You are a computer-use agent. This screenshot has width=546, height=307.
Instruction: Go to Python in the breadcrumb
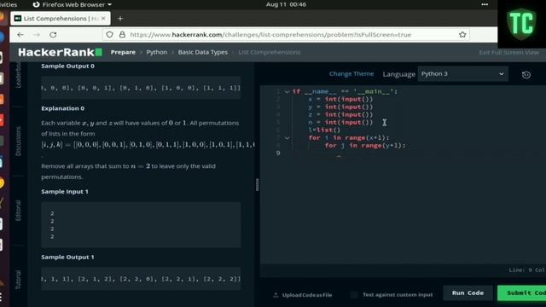[x=157, y=52]
